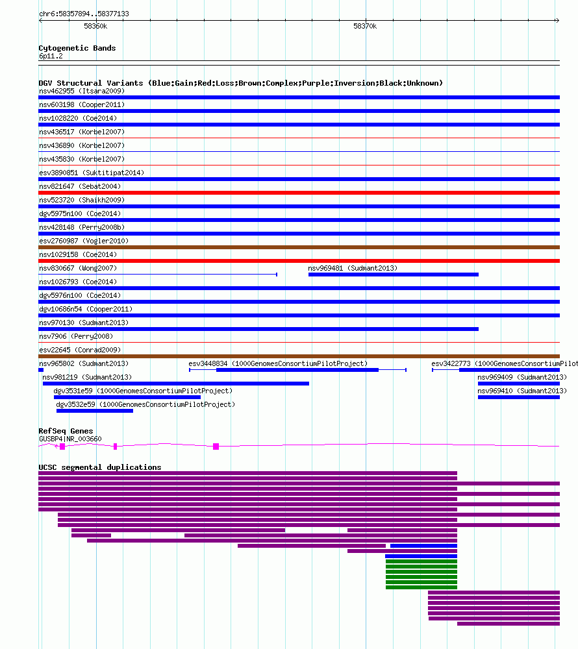This screenshot has height=649, width=578.
Task: Open the nsv1028220 (Coe2014) variant label
Action: [78, 118]
